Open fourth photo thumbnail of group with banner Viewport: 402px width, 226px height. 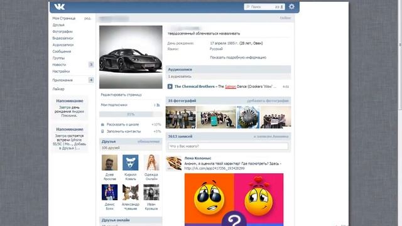(276, 117)
